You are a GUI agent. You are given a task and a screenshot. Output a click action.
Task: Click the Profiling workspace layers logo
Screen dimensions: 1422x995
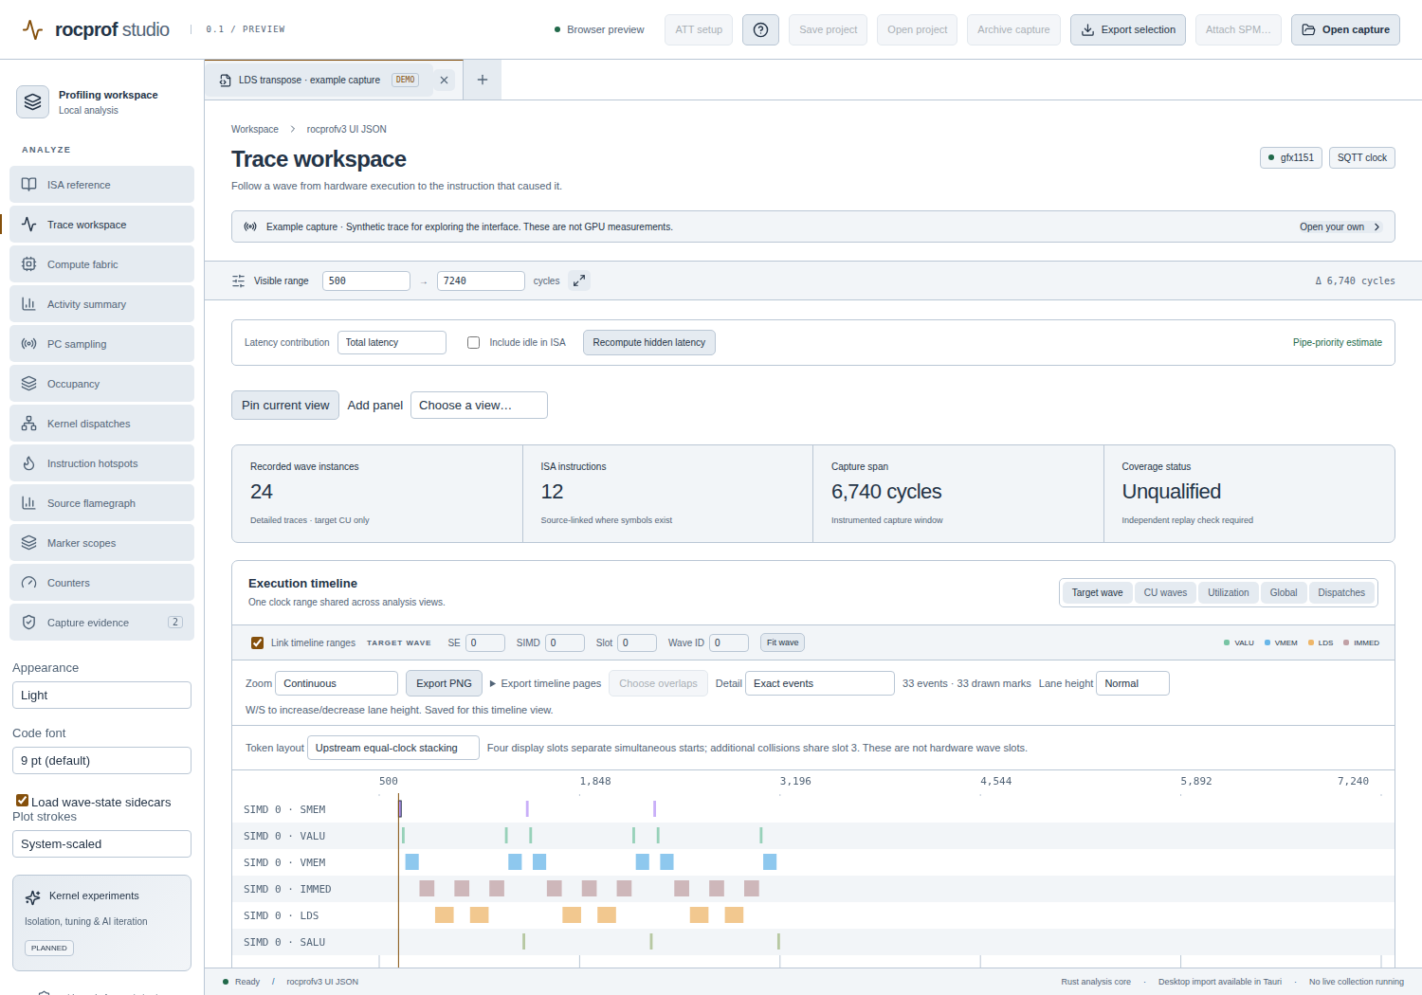tap(33, 101)
